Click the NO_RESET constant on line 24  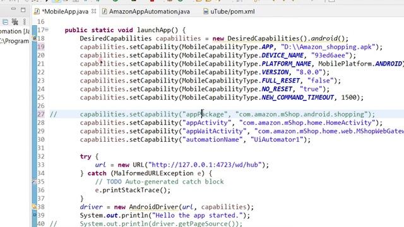[277, 90]
